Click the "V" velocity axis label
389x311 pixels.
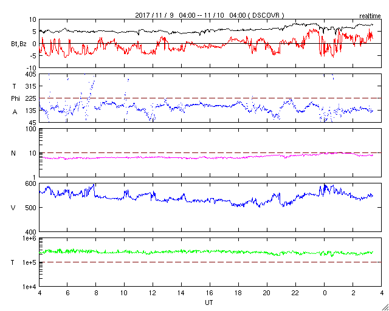13,208
